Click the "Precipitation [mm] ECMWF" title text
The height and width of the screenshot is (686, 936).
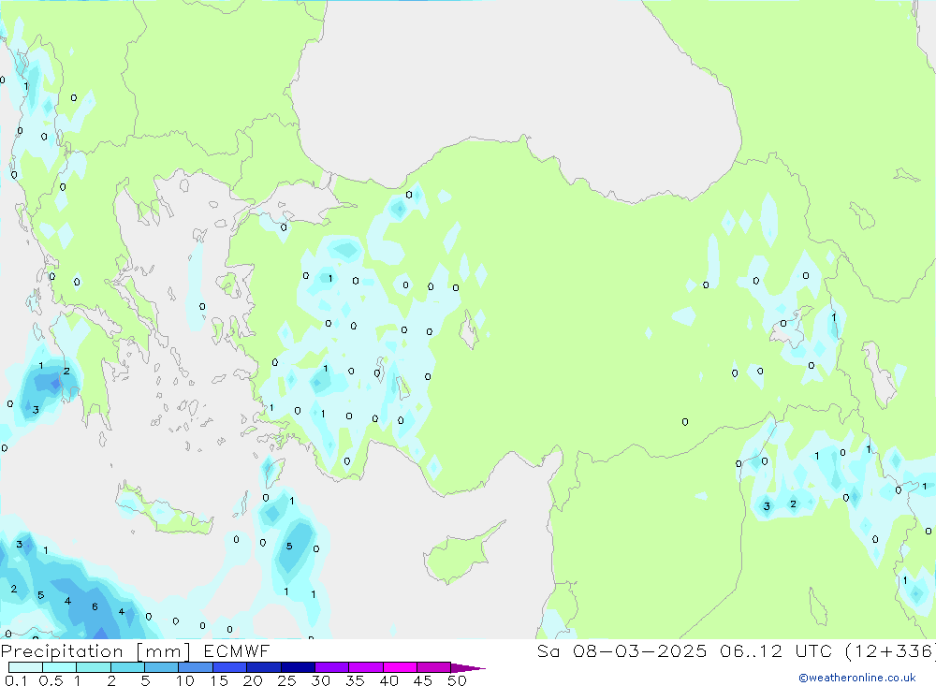(136, 651)
